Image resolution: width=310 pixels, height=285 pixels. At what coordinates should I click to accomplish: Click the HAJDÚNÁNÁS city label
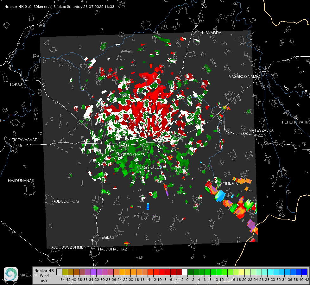[21, 180]
